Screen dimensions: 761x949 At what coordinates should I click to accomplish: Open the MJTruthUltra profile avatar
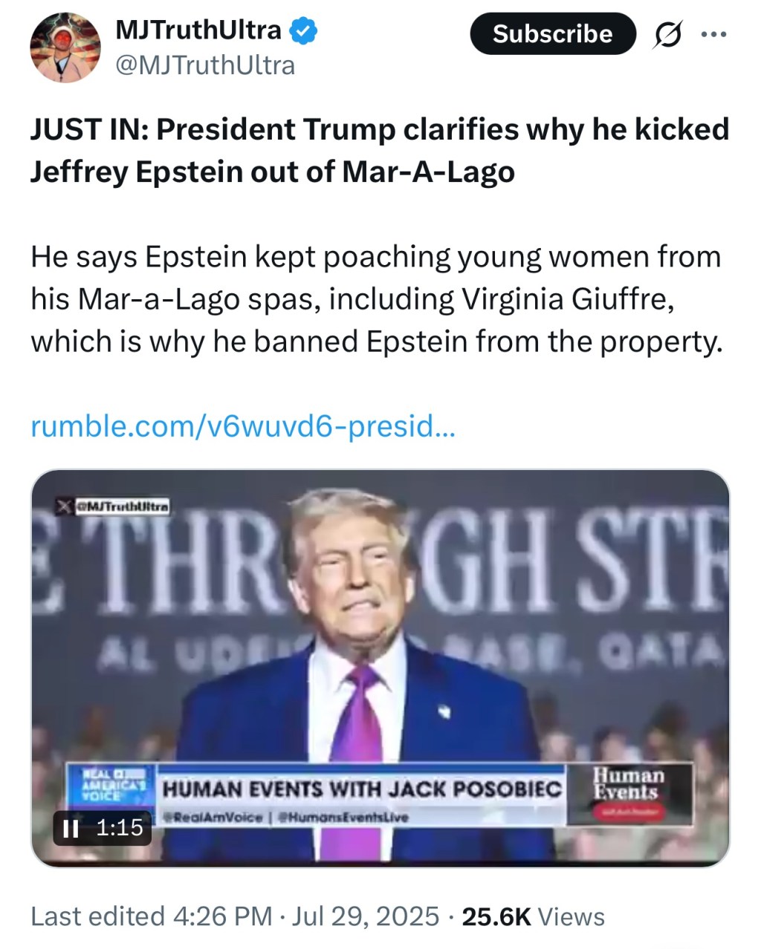click(65, 48)
